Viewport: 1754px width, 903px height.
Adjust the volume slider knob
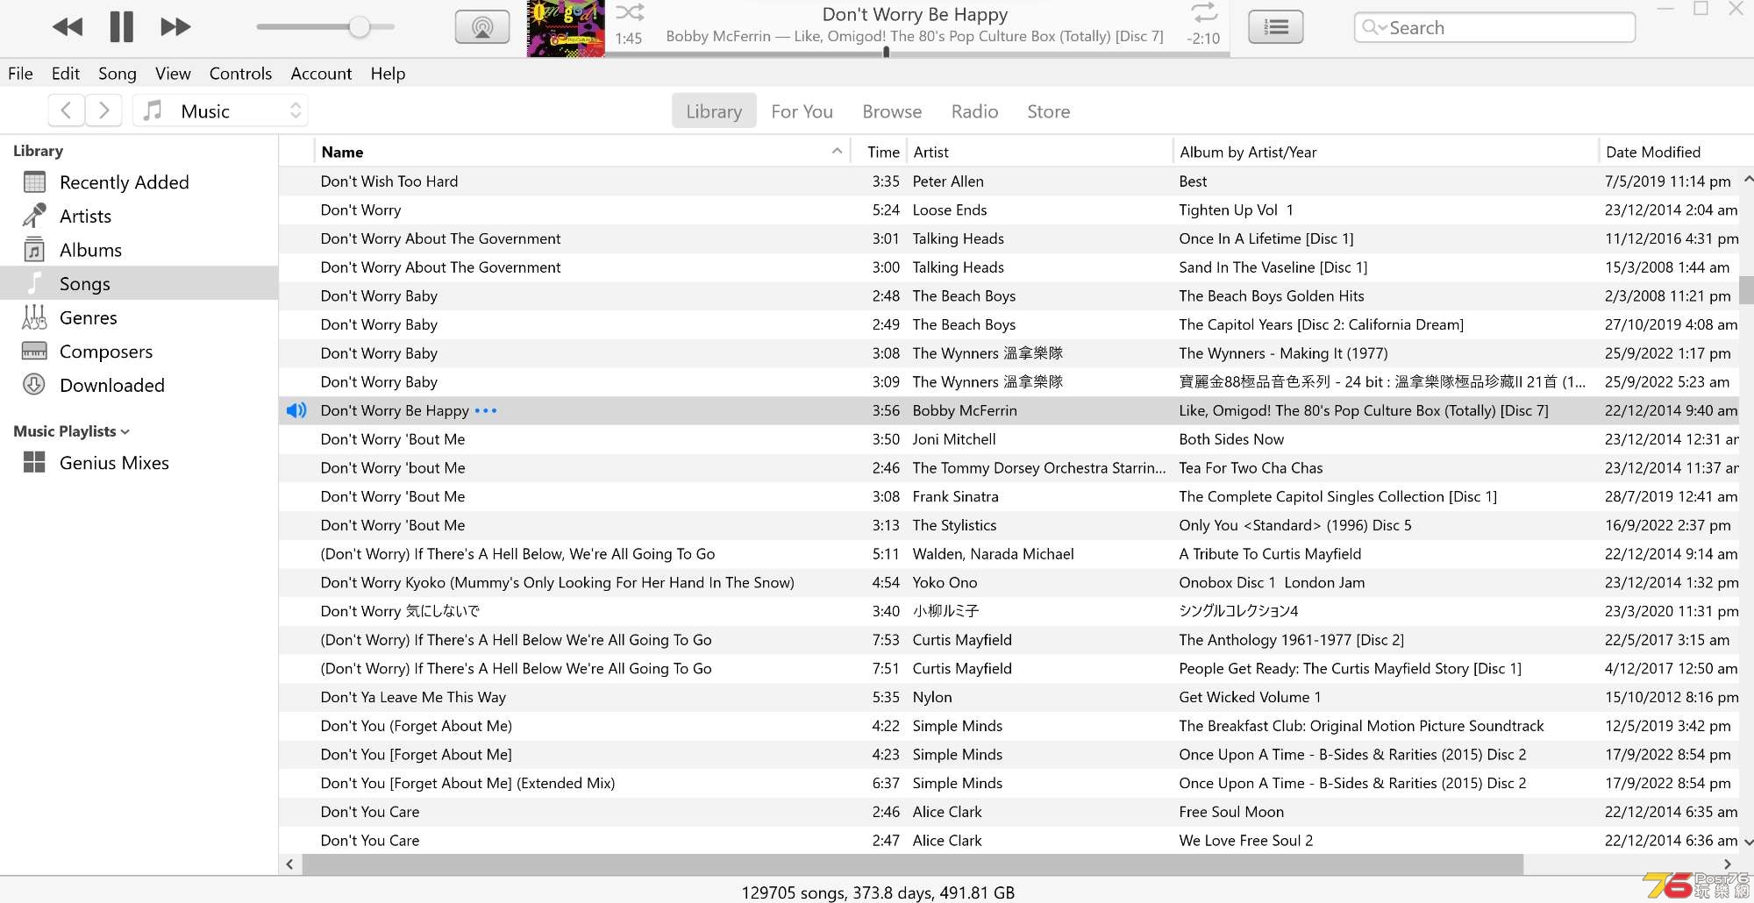(359, 27)
